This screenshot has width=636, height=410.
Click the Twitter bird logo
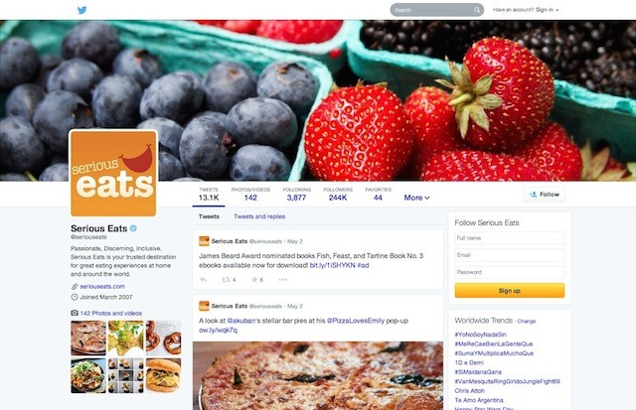(x=81, y=10)
